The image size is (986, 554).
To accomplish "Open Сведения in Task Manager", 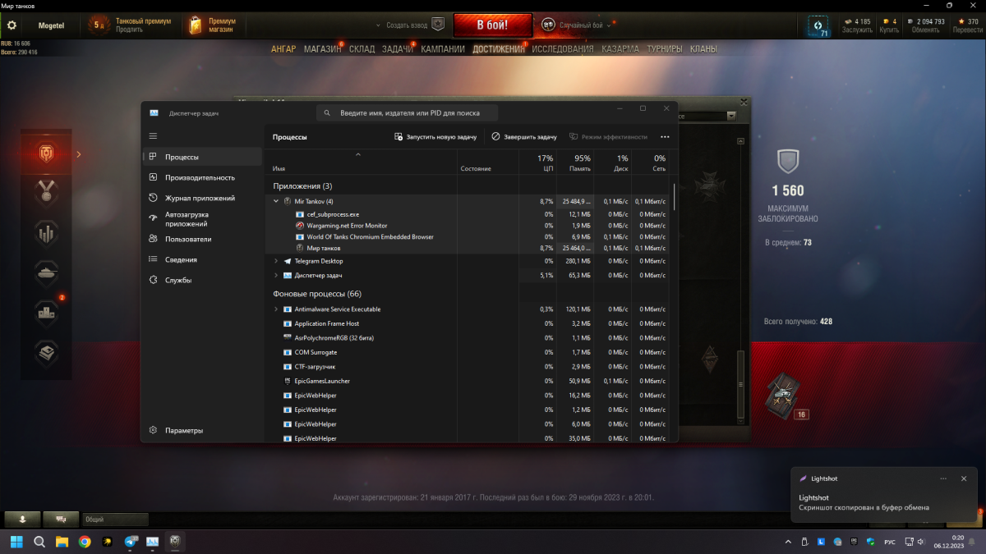I will click(x=202, y=259).
